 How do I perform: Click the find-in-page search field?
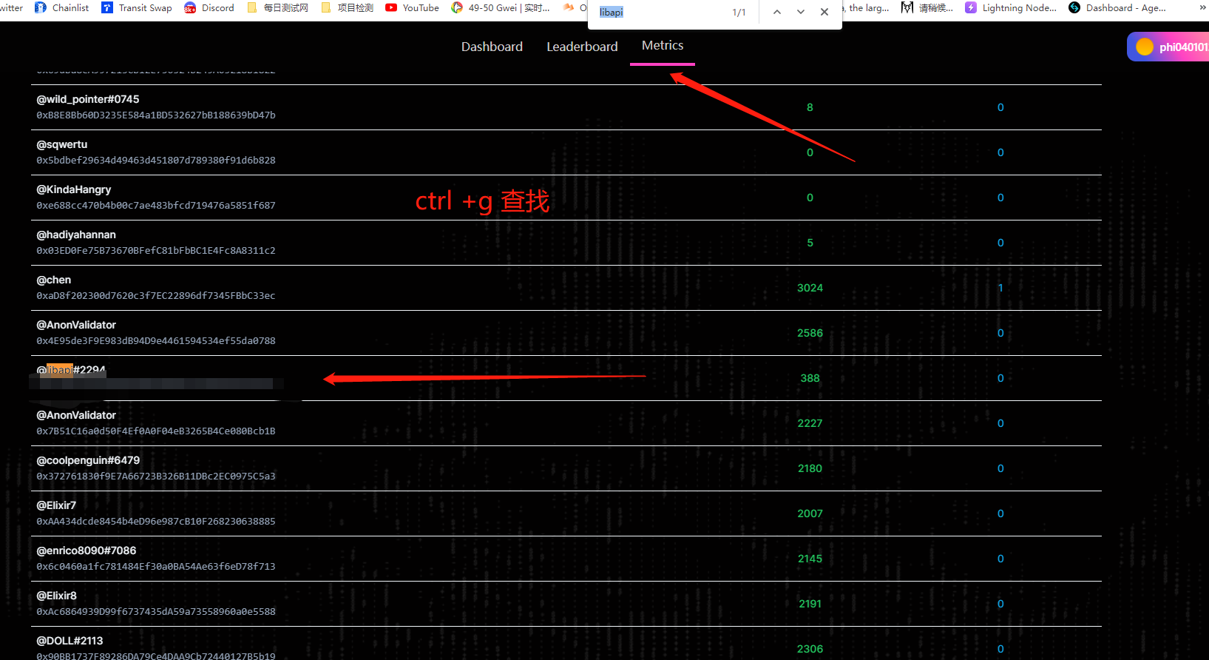(660, 12)
